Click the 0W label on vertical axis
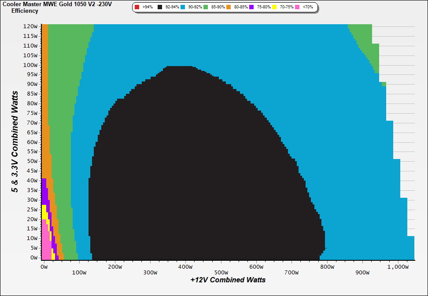This screenshot has width=428, height=296. coord(33,257)
